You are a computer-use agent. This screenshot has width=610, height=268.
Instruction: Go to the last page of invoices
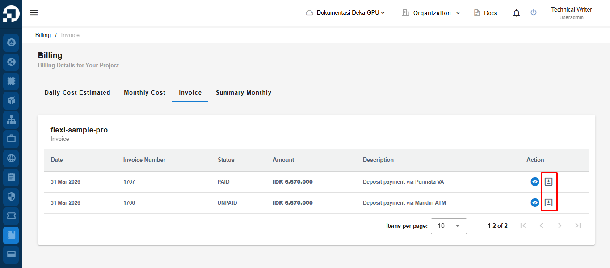tap(578, 226)
